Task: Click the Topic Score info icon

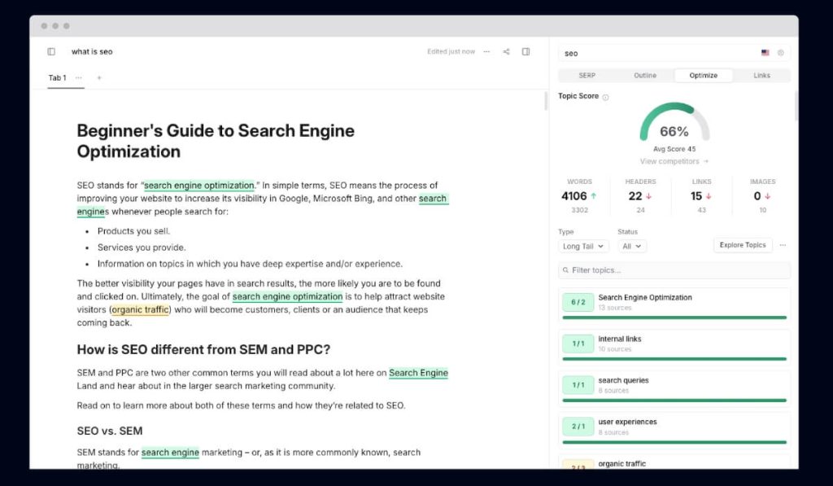Action: (605, 97)
